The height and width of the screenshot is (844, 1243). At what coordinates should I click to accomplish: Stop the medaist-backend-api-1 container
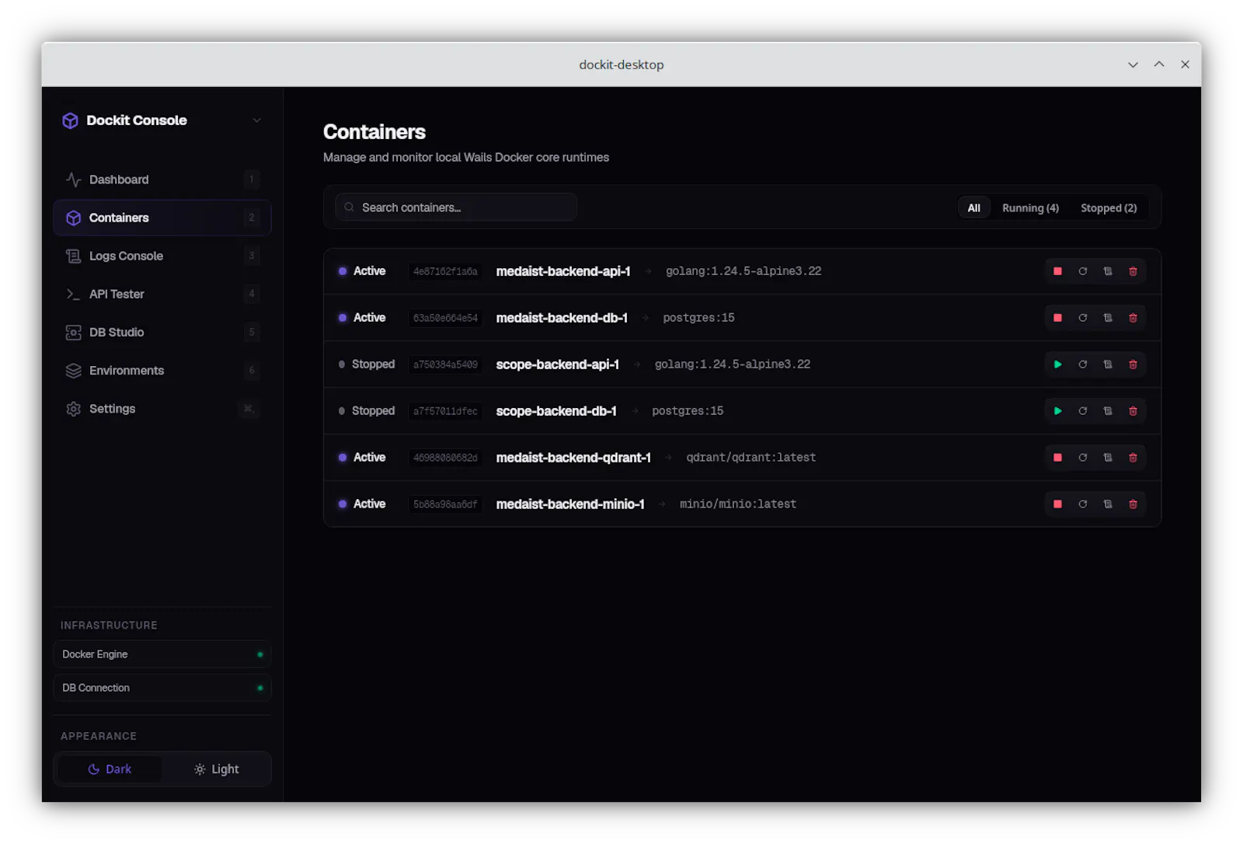tap(1057, 271)
